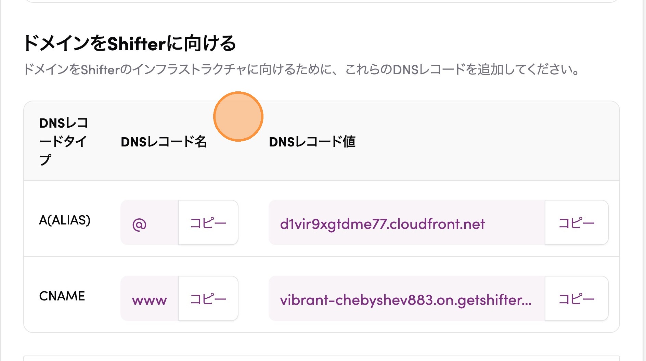Click the A(ALIAS) record type cell
This screenshot has width=646, height=361.
[x=65, y=220]
